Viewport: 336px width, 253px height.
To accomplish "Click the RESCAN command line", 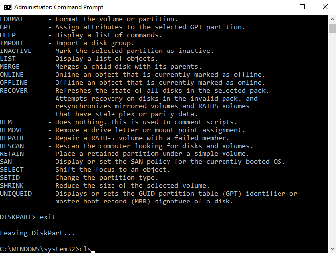I will [x=126, y=146].
